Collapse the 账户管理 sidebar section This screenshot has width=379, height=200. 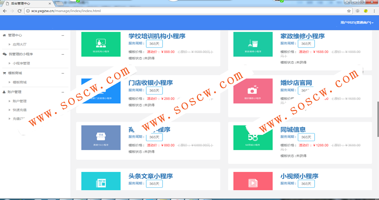[x=63, y=92]
